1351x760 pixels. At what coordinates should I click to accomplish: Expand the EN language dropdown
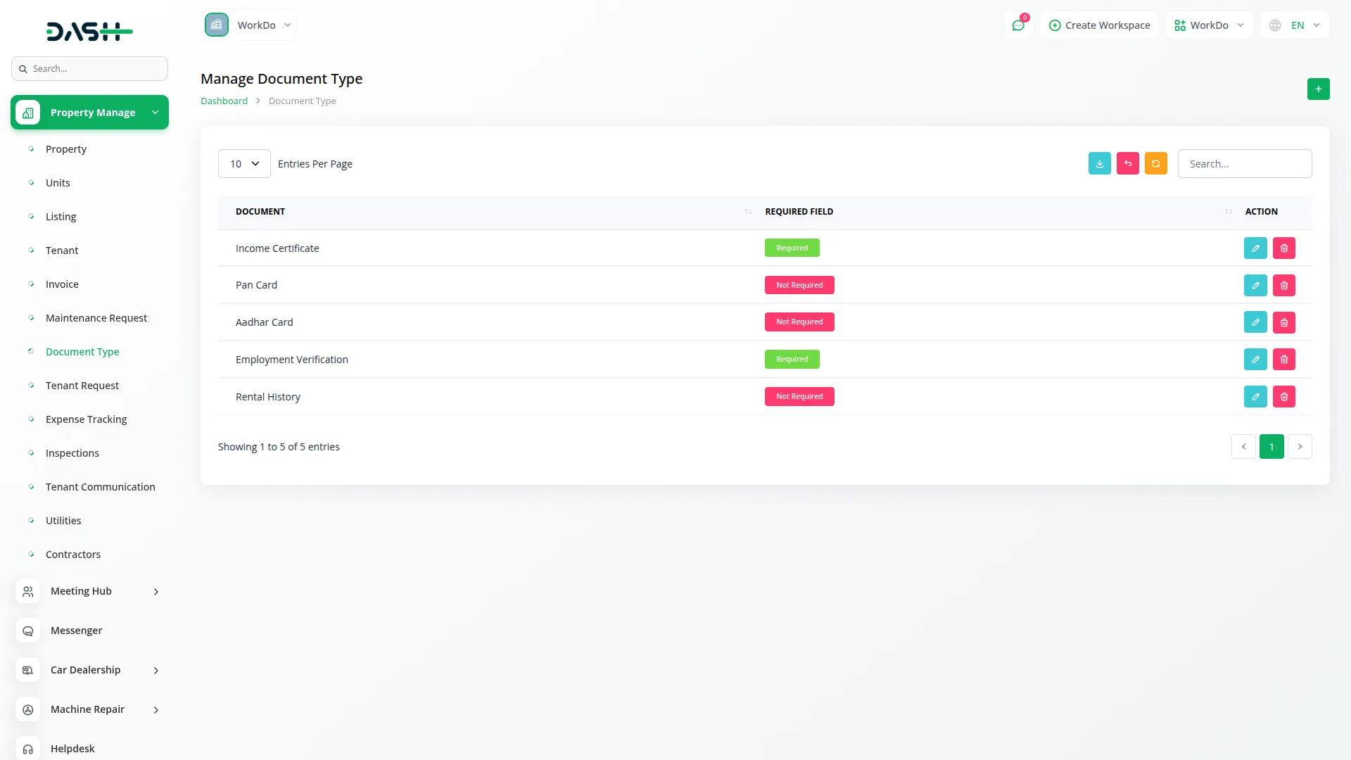point(1295,25)
